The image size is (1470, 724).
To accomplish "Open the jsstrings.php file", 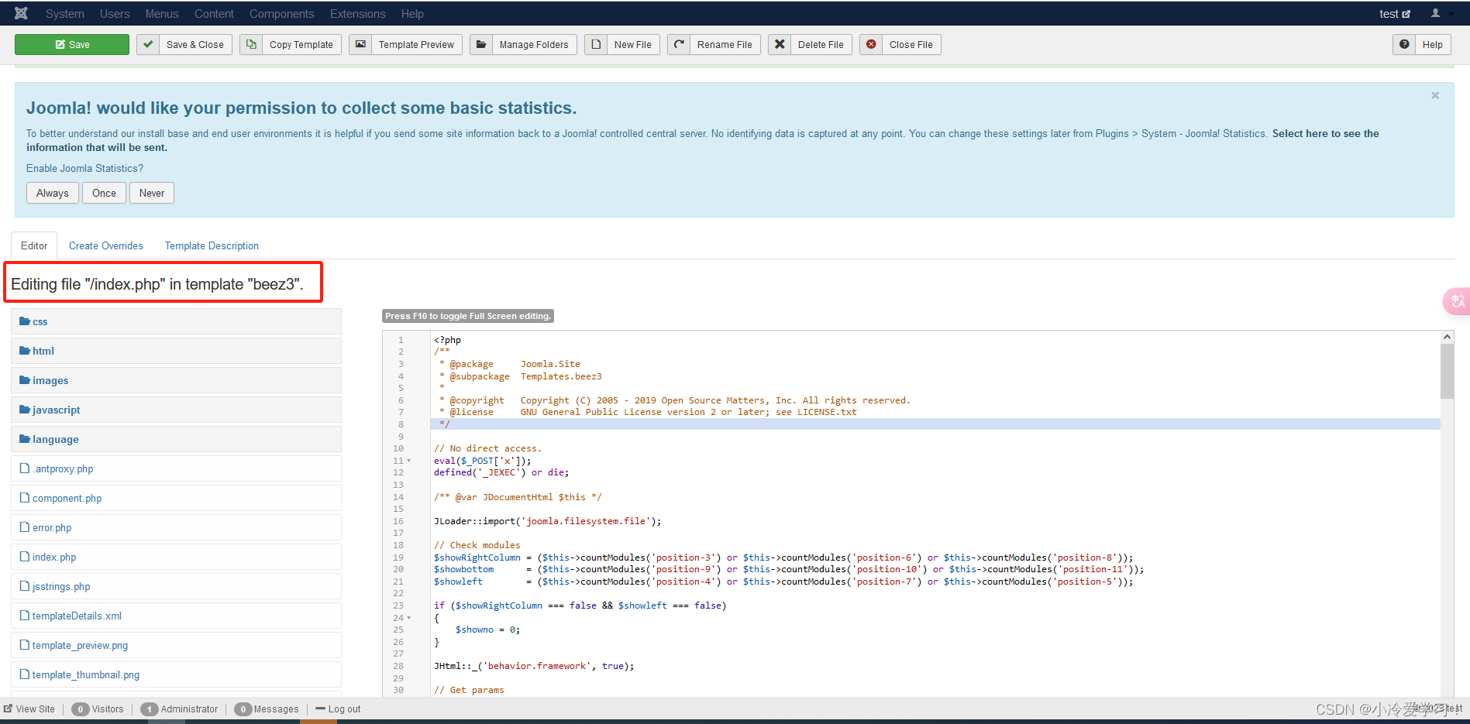I will pos(177,586).
